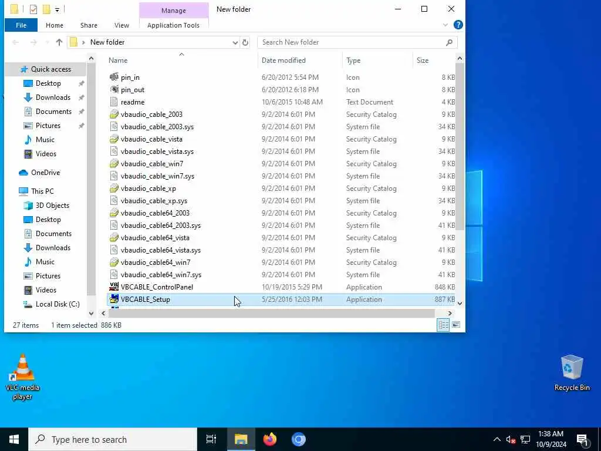The width and height of the screenshot is (601, 451).
Task: Open the pin_in icon file
Action: click(x=114, y=77)
